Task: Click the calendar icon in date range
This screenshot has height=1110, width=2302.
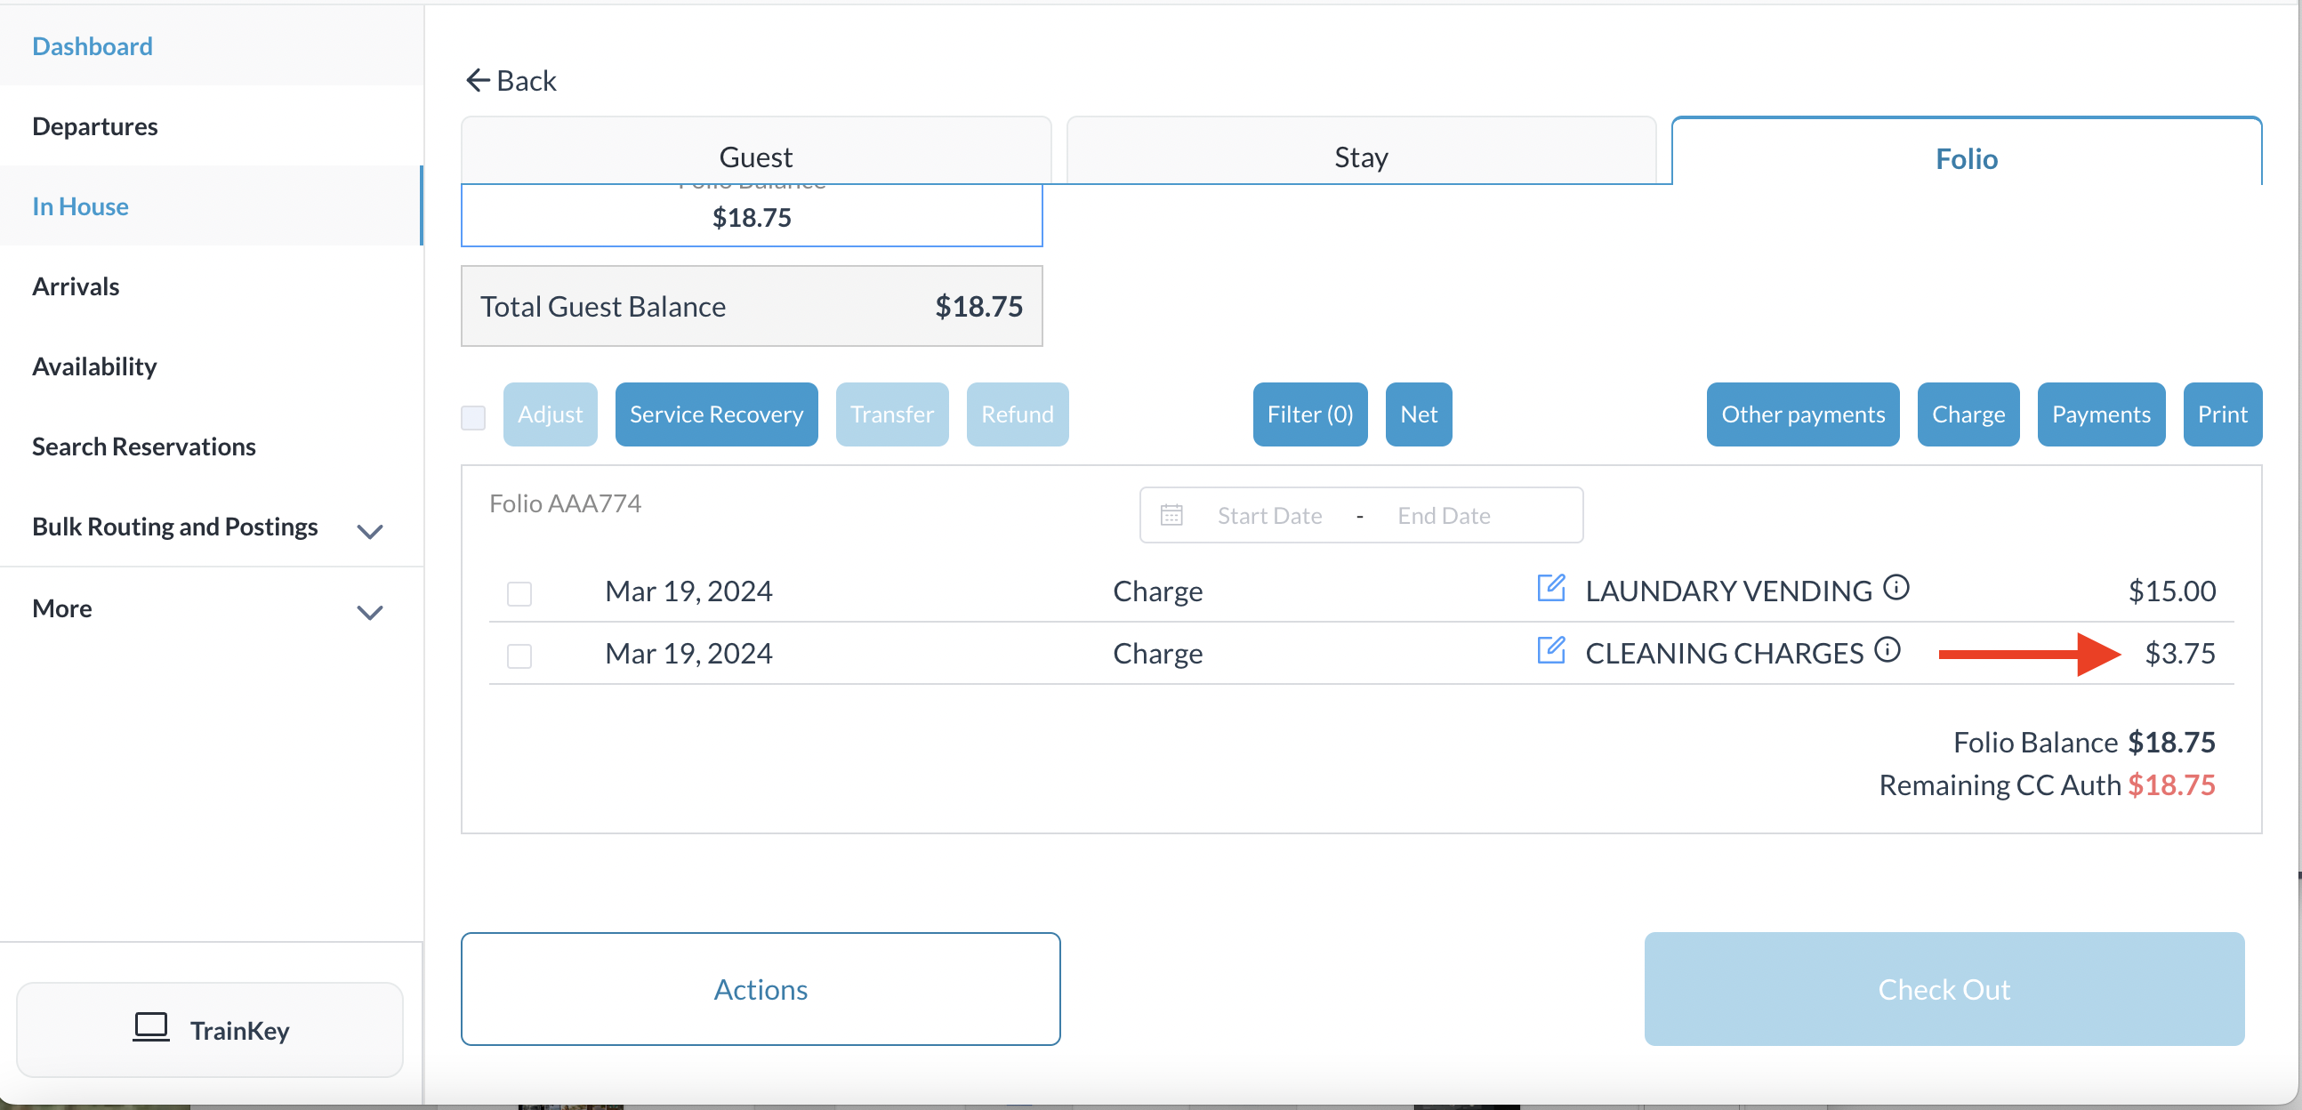Action: [x=1171, y=516]
